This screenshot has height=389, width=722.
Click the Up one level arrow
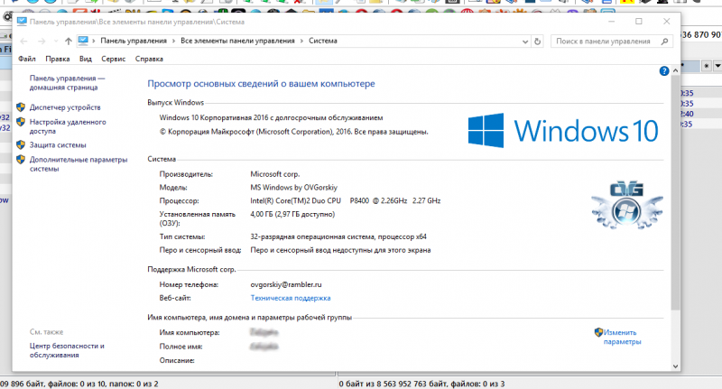click(x=69, y=42)
